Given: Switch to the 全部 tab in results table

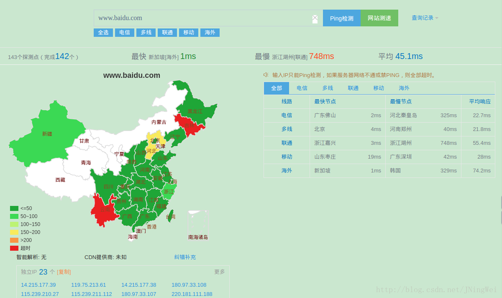Looking at the screenshot, I should click(x=277, y=88).
